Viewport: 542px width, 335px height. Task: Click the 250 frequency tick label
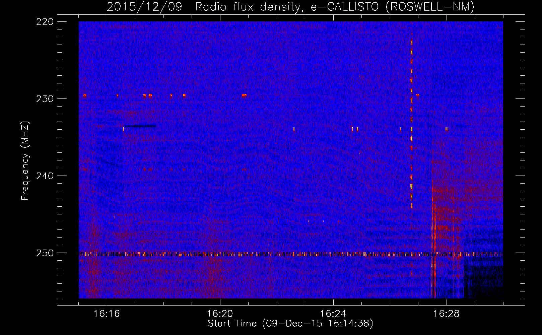click(45, 253)
